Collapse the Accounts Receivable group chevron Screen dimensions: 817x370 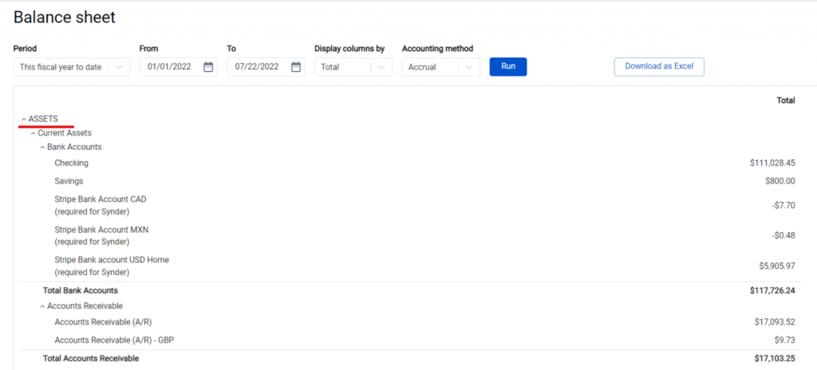pos(43,306)
